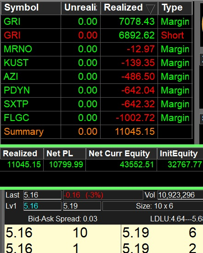The height and width of the screenshot is (253, 203).
Task: Select second ask 5.19 with size 2
Action: coord(162,247)
